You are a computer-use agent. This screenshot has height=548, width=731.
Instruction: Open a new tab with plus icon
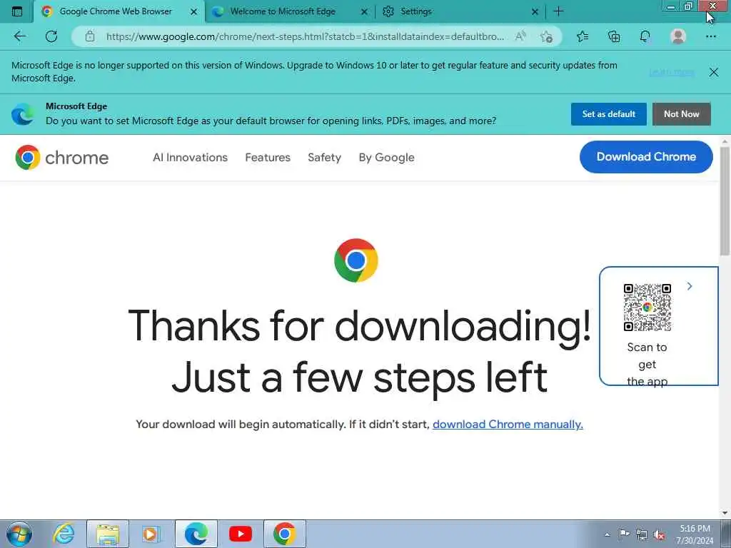558,11
